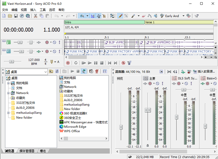Click the Cut scissors icon
The image size is (218, 159).
tap(35, 16)
